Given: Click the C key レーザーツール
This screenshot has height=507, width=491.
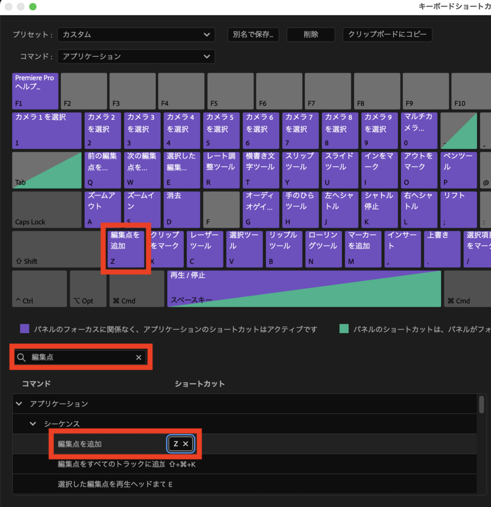Looking at the screenshot, I should tap(205, 249).
